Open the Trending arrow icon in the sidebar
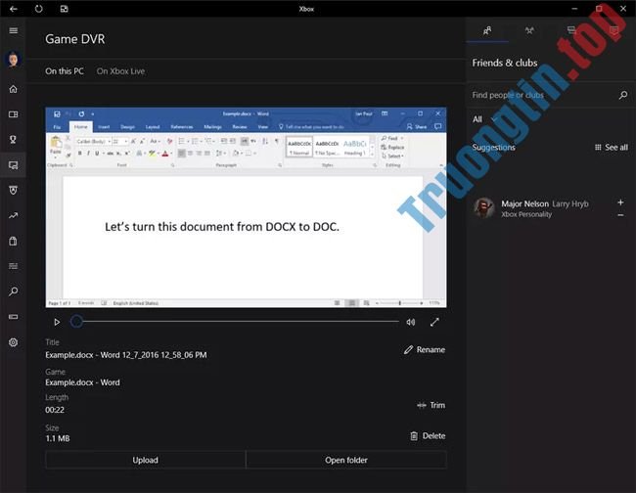Viewport: 636px width, 493px height. (13, 215)
